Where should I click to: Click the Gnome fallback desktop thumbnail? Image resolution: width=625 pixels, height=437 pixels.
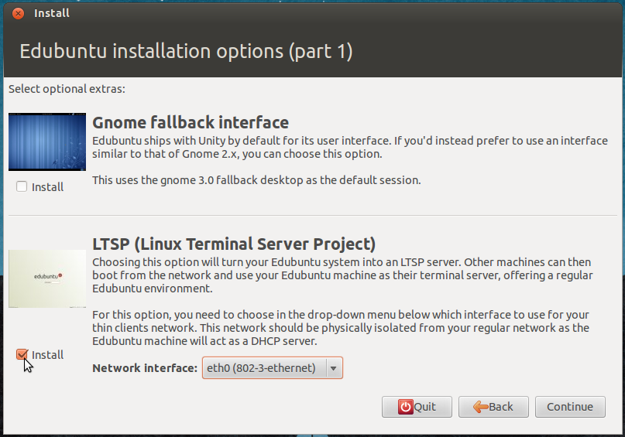(47, 142)
